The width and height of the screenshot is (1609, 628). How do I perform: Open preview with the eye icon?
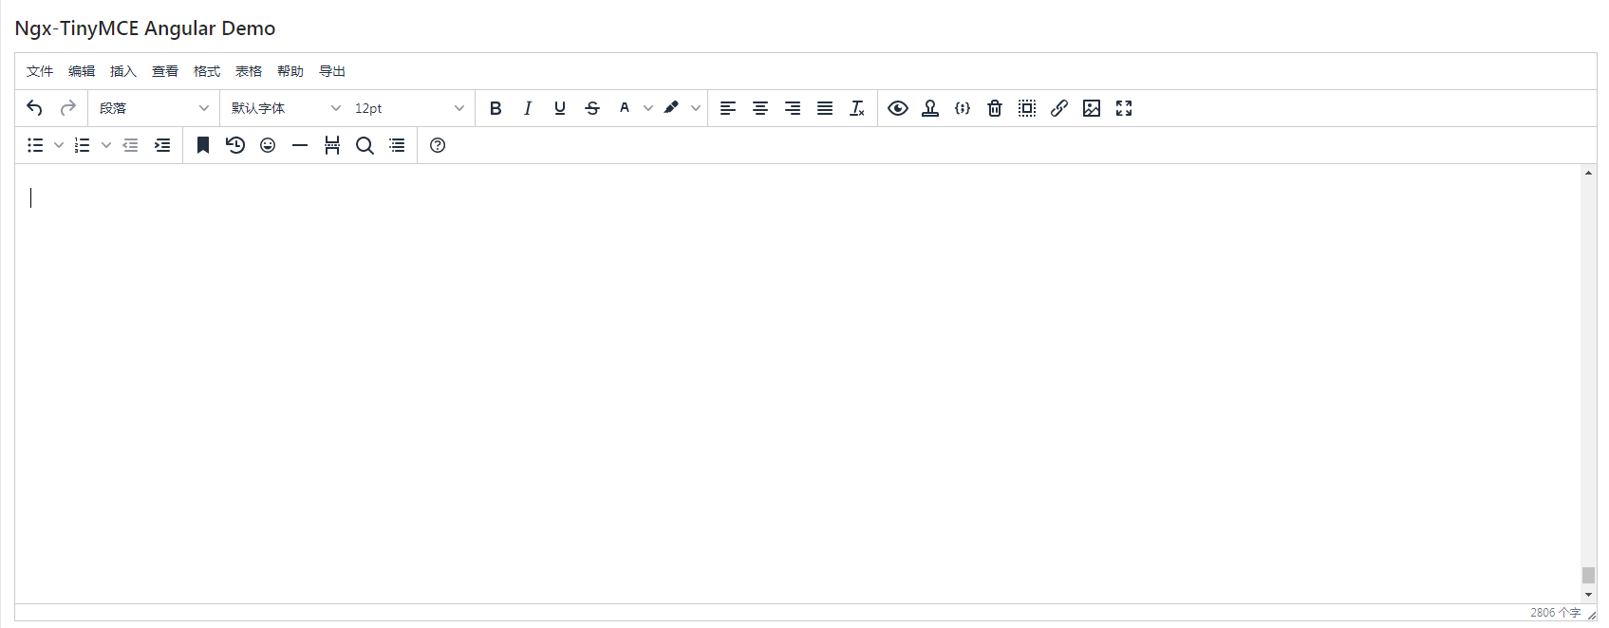coord(898,108)
